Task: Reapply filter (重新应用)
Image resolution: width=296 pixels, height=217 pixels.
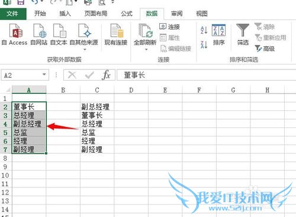Action: (x=271, y=37)
